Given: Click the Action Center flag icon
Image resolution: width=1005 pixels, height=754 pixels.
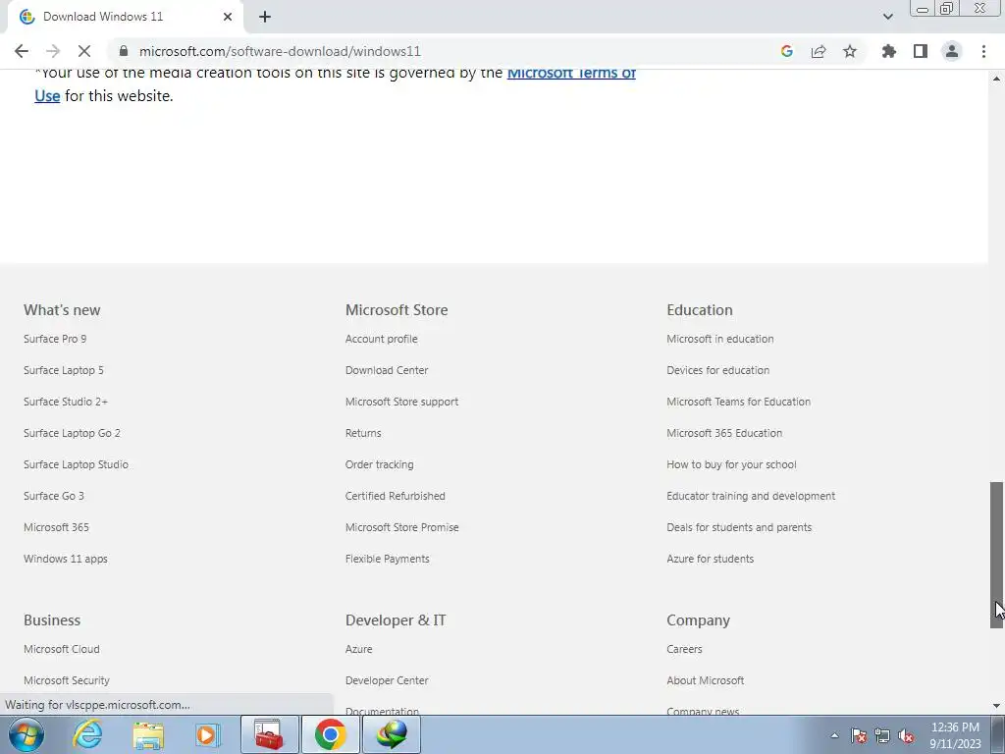Looking at the screenshot, I should [x=859, y=735].
